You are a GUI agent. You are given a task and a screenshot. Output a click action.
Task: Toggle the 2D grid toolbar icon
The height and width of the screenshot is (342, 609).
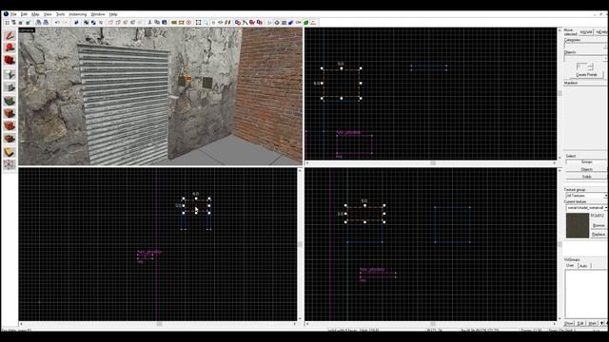pyautogui.click(x=7, y=23)
